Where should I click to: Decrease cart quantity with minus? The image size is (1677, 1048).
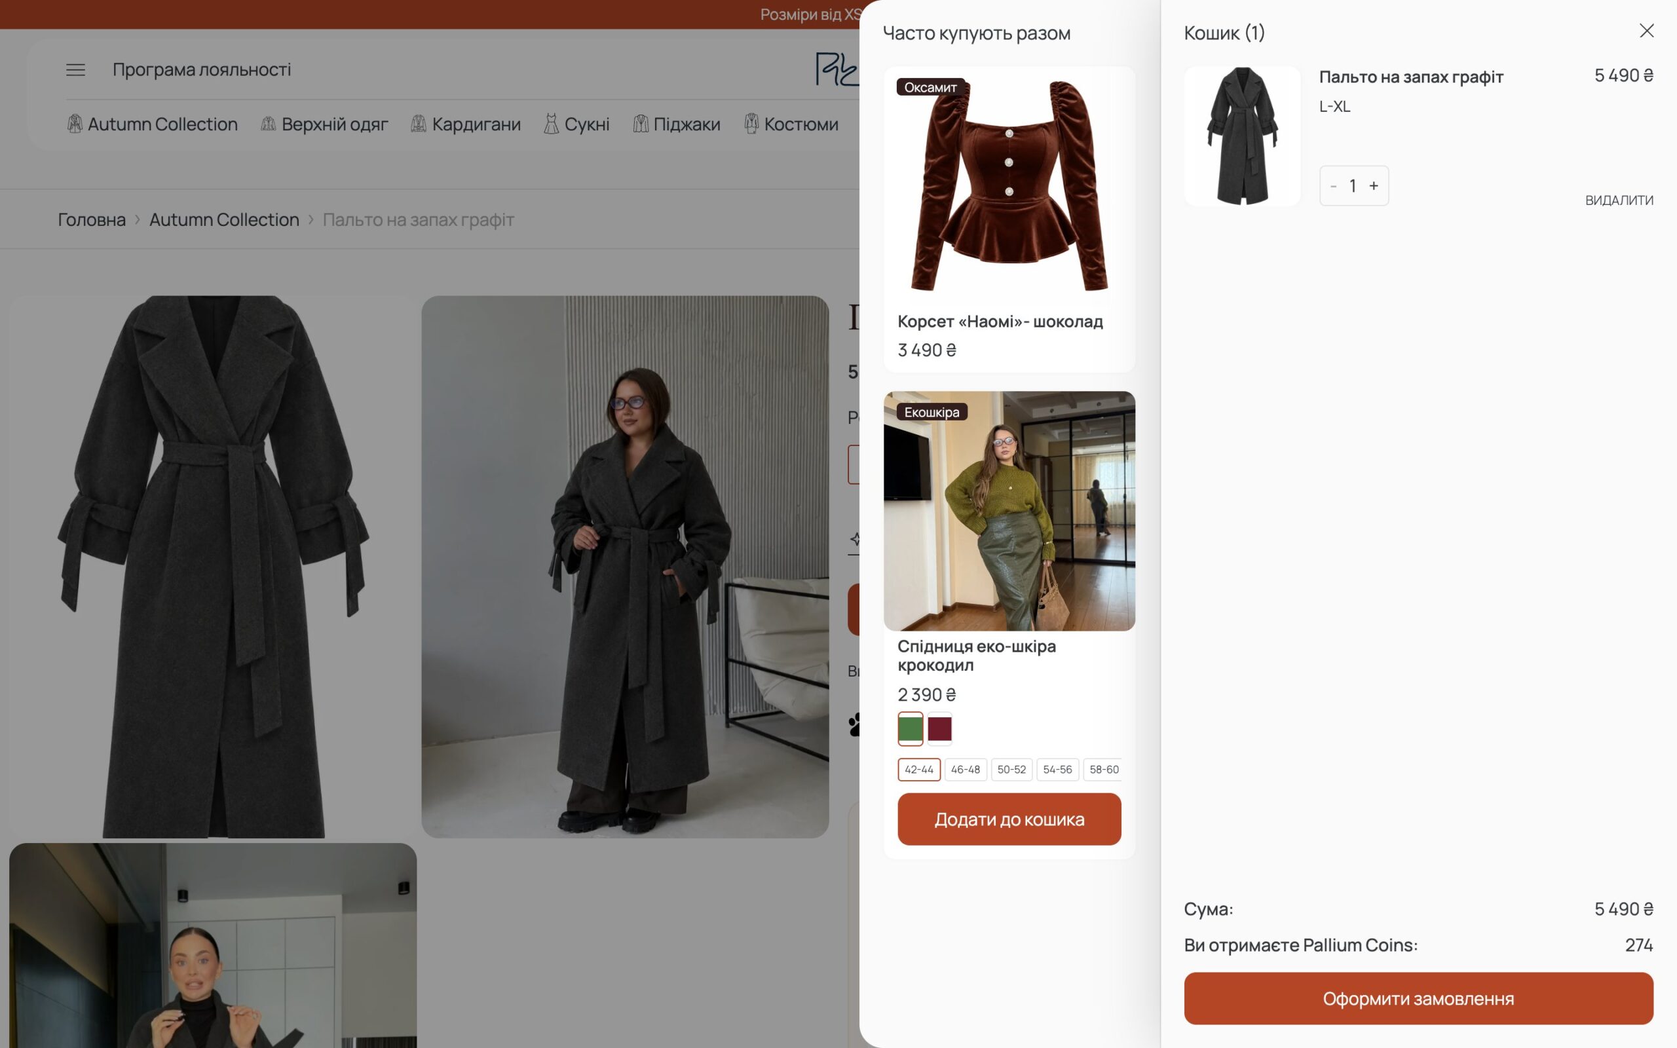click(x=1333, y=186)
